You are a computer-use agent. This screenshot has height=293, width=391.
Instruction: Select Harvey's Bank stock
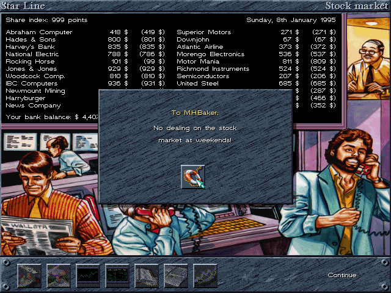(85, 47)
